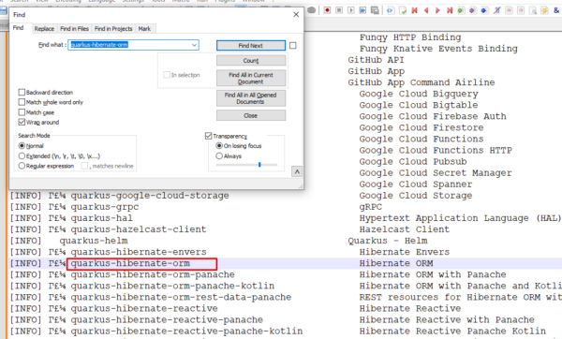Click the Close button in Find dialog

tap(251, 115)
